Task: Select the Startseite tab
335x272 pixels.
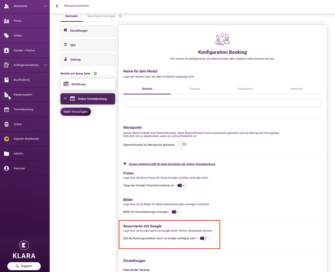Action: (71, 16)
